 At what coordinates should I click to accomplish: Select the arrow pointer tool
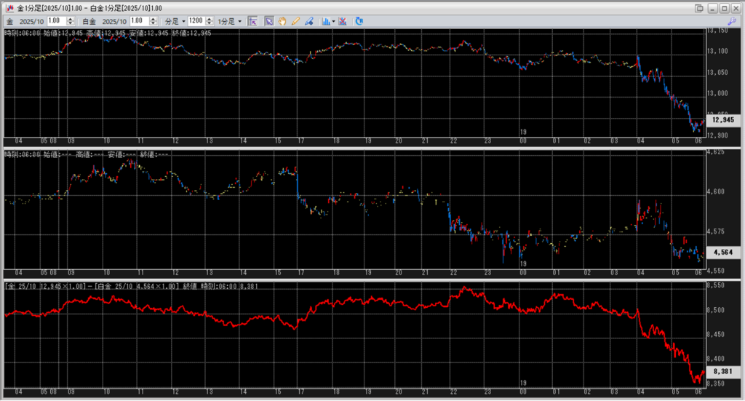click(x=268, y=21)
